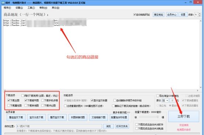Click the 整页宝贝下载 button
This screenshot has height=135, width=204.
click(57, 117)
